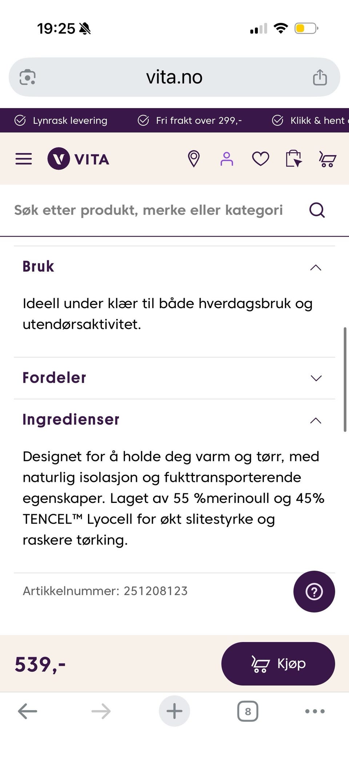Open a new browser tab
349x760 pixels.
pos(174,711)
